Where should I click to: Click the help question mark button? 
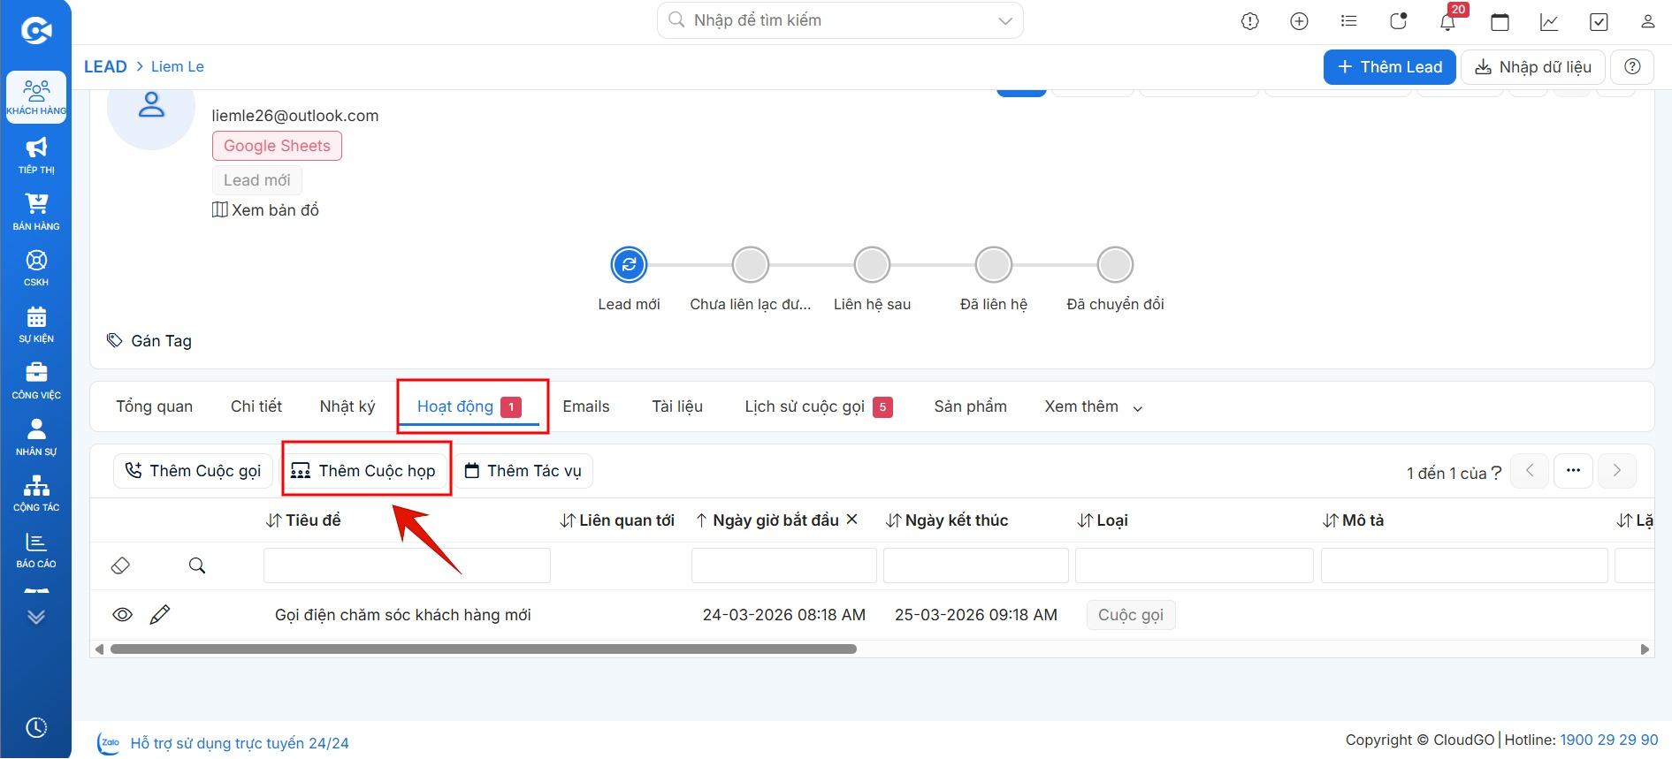point(1632,67)
